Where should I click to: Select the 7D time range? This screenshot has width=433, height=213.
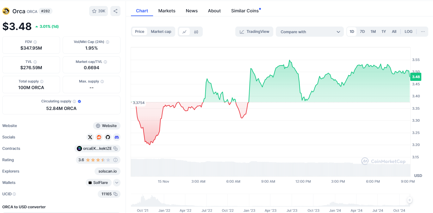pyautogui.click(x=362, y=32)
